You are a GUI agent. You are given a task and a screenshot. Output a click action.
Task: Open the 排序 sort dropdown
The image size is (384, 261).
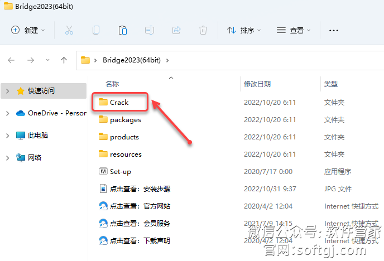[x=244, y=30]
